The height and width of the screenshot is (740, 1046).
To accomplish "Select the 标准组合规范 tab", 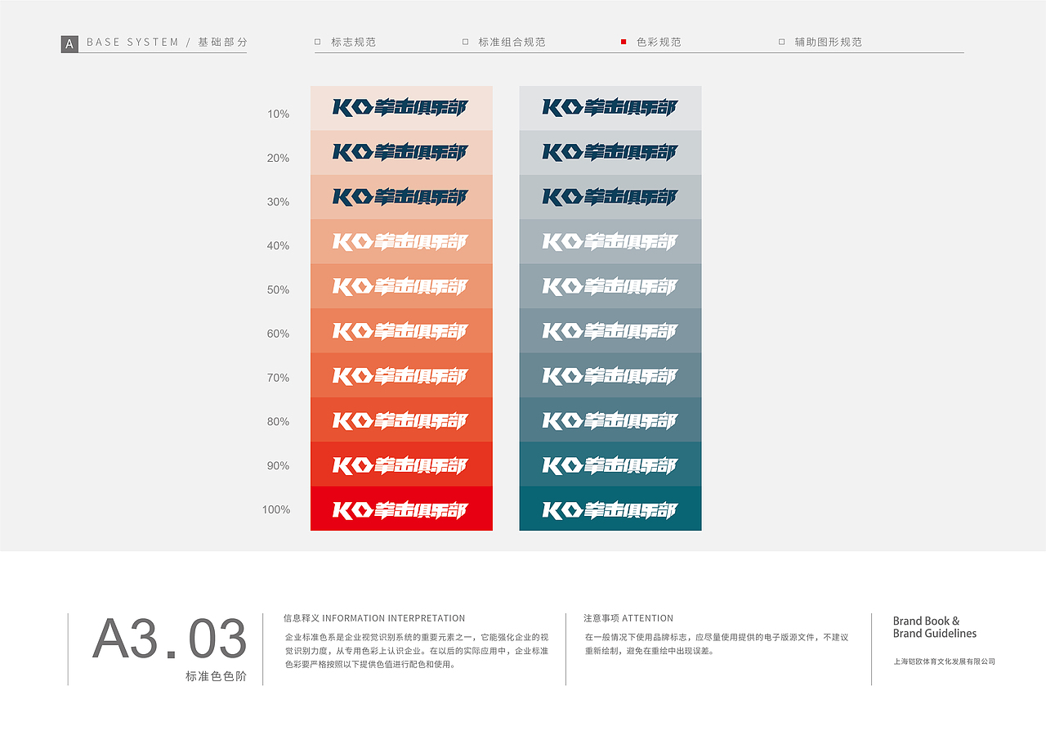I will [512, 42].
